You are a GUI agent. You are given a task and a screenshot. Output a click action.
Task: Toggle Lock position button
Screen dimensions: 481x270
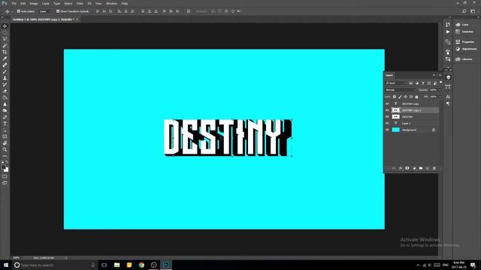coord(406,97)
